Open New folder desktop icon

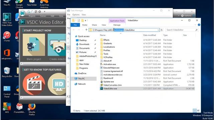pyautogui.click(x=32, y=3)
